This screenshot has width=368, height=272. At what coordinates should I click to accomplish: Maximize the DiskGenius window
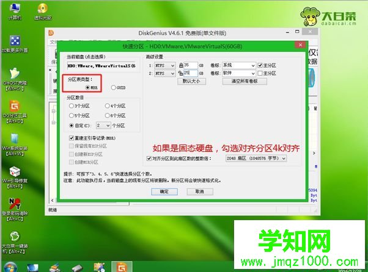297,32
